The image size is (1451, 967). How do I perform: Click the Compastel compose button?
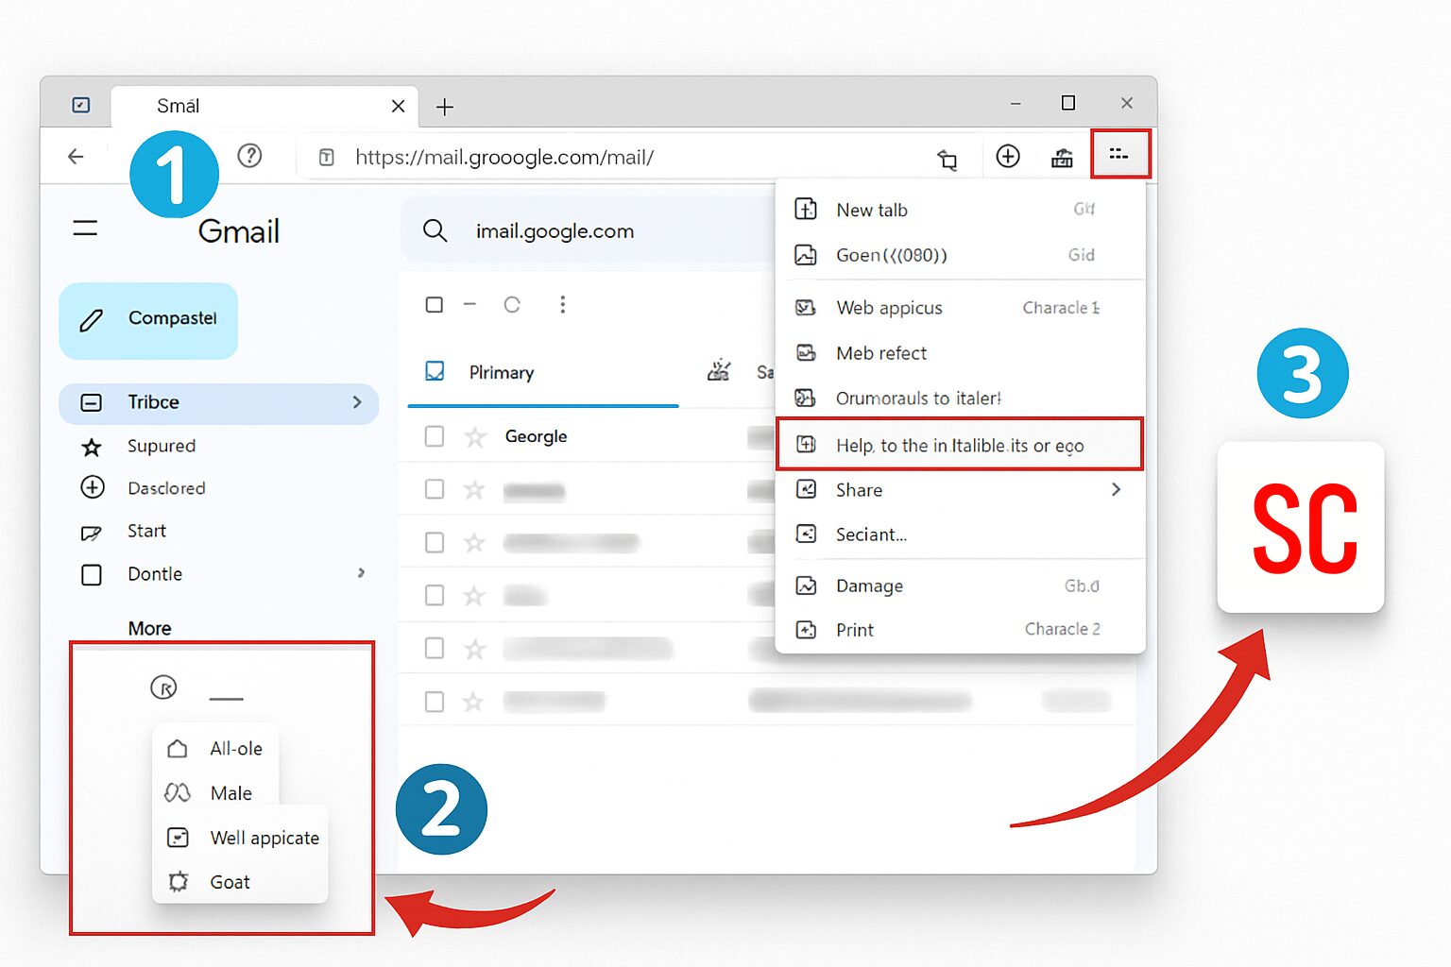(148, 320)
